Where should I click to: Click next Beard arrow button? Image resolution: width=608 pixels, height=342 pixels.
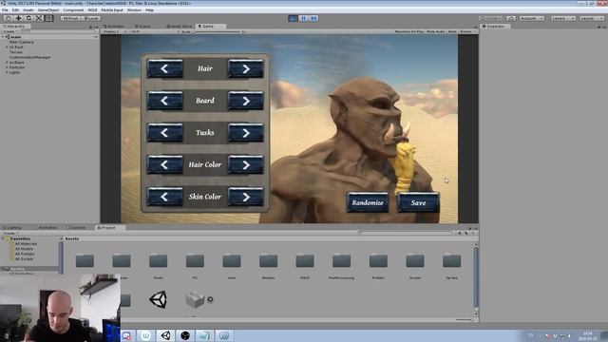pyautogui.click(x=246, y=101)
